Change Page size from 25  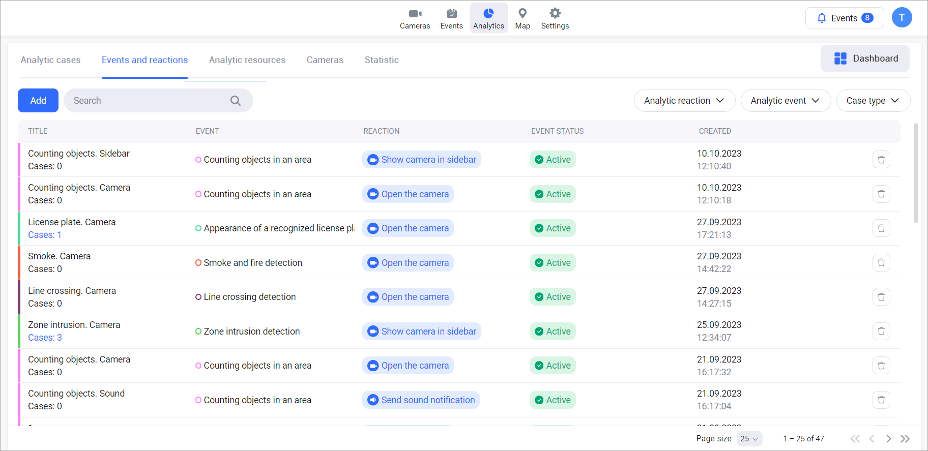click(x=749, y=439)
